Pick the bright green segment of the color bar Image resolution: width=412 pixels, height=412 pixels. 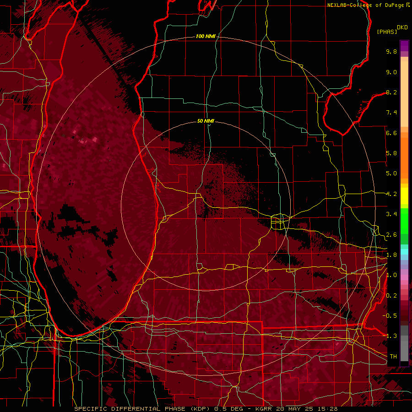click(404, 221)
